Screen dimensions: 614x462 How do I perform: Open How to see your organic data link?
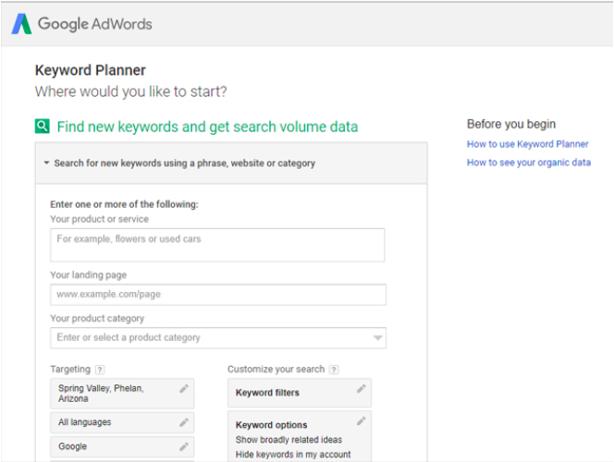tap(529, 163)
